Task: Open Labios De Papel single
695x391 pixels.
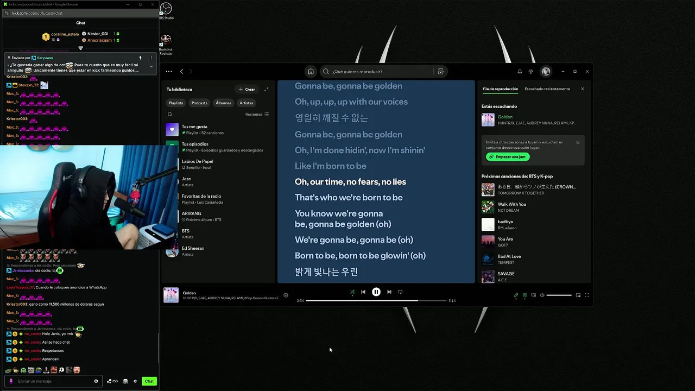Action: pyautogui.click(x=219, y=164)
